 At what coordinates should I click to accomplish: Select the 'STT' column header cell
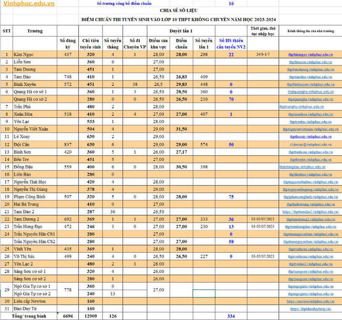(x=6, y=31)
